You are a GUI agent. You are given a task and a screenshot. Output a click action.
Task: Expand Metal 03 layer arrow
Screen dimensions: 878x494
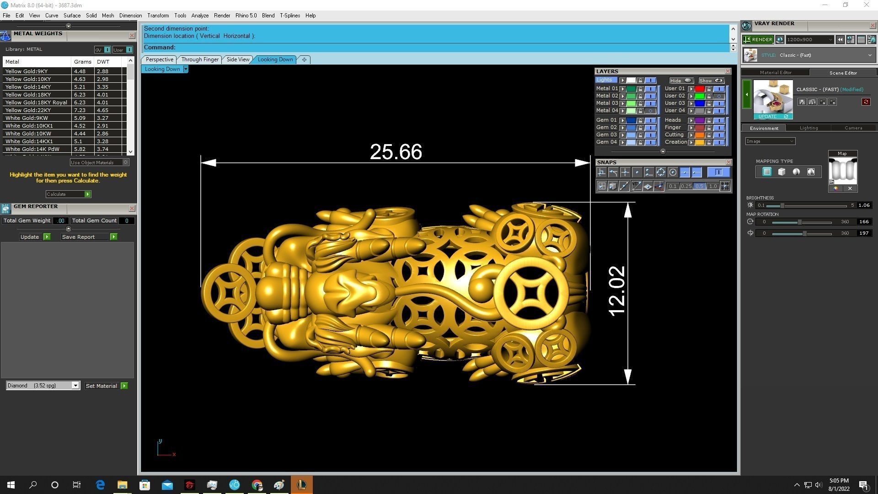(622, 103)
